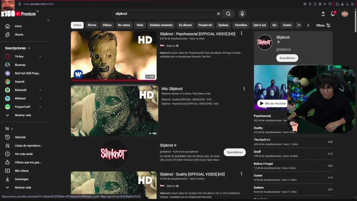Image resolution: width=357 pixels, height=201 pixels.
Task: Click the YouTube Premium logo
Action: (x=25, y=14)
